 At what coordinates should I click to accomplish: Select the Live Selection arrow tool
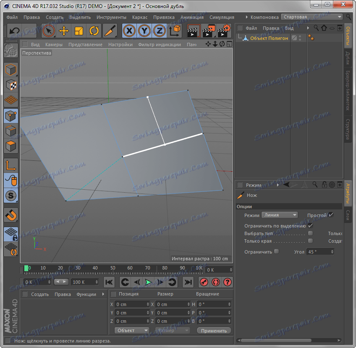point(48,31)
